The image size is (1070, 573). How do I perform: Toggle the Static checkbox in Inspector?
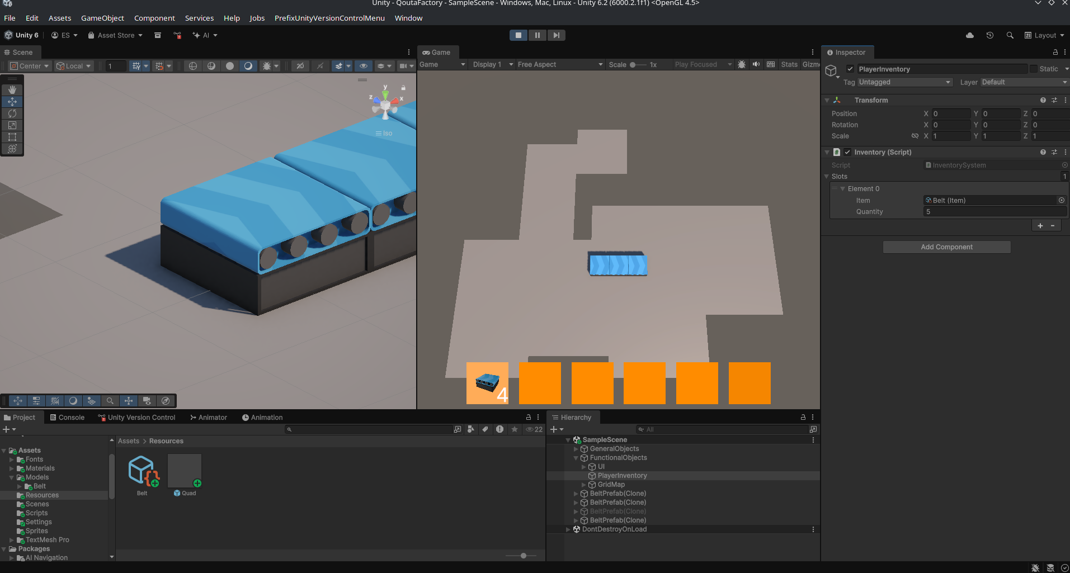point(1031,69)
